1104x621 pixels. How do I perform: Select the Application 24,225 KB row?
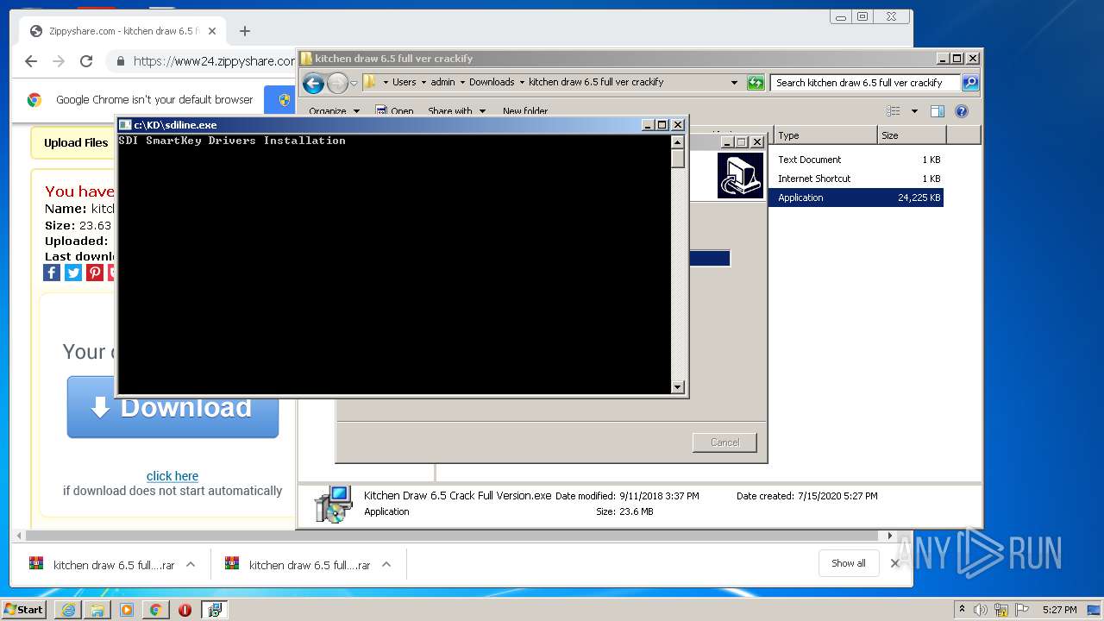pyautogui.click(x=857, y=198)
